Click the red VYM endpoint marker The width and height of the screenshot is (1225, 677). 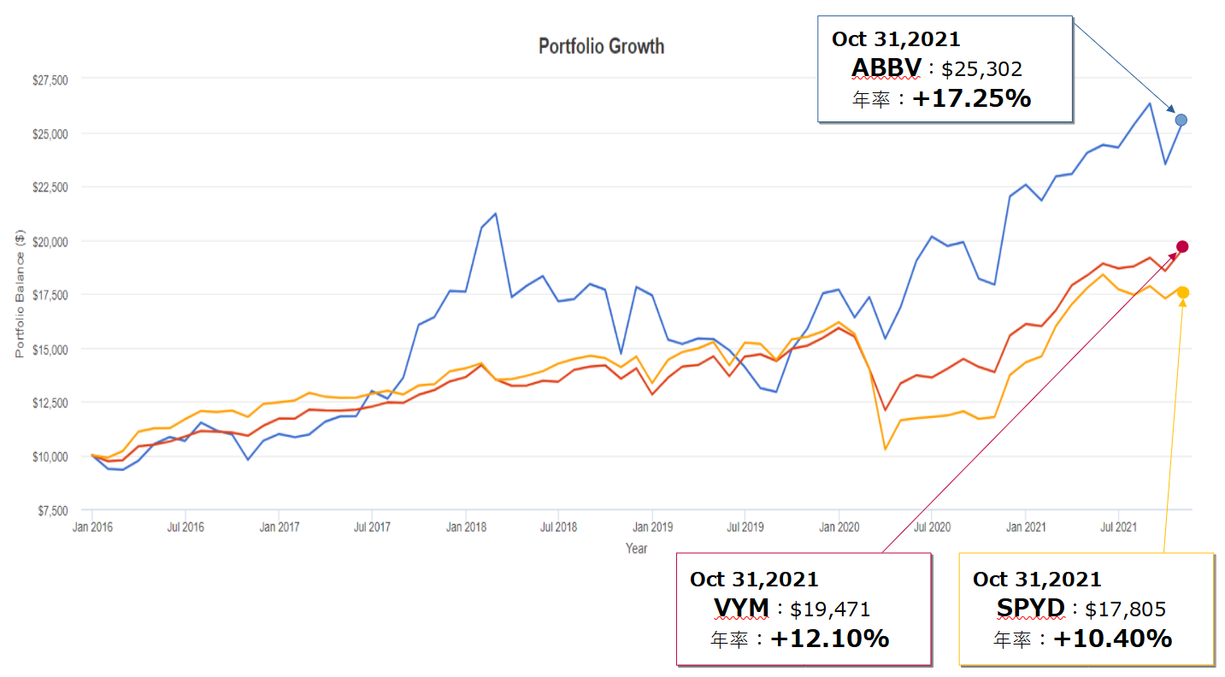point(1182,247)
